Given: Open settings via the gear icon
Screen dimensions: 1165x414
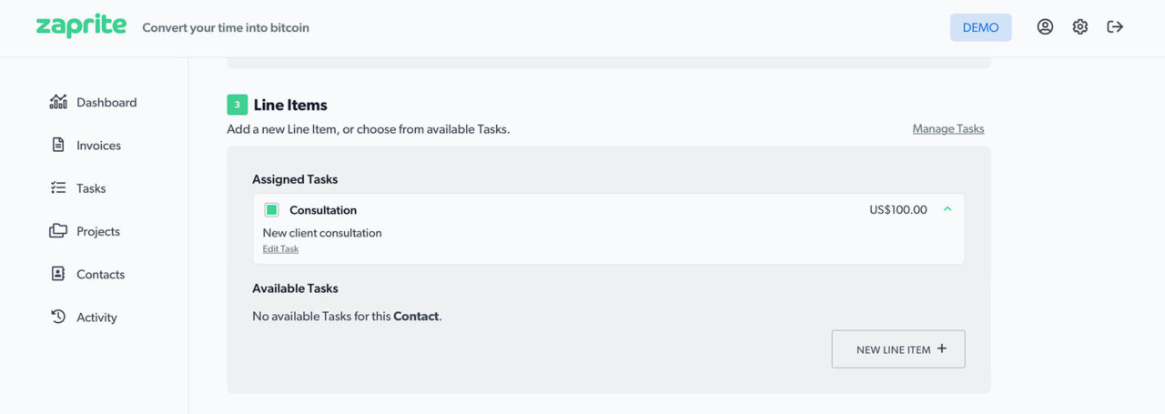Looking at the screenshot, I should tap(1079, 27).
